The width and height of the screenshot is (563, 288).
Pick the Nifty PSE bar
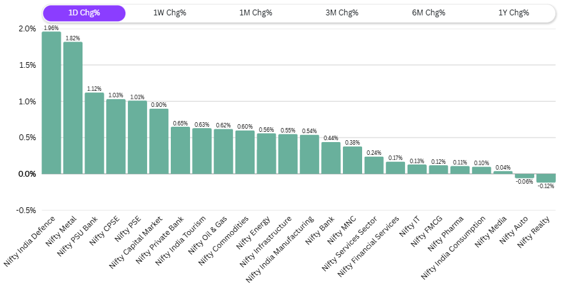coord(138,137)
